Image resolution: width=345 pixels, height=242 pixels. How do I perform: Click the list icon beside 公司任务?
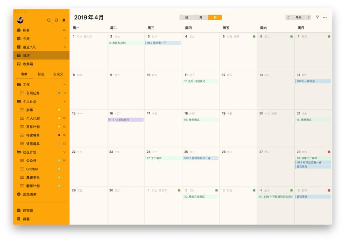coord(22,93)
